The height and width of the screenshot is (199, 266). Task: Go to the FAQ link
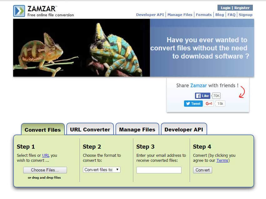tap(231, 15)
